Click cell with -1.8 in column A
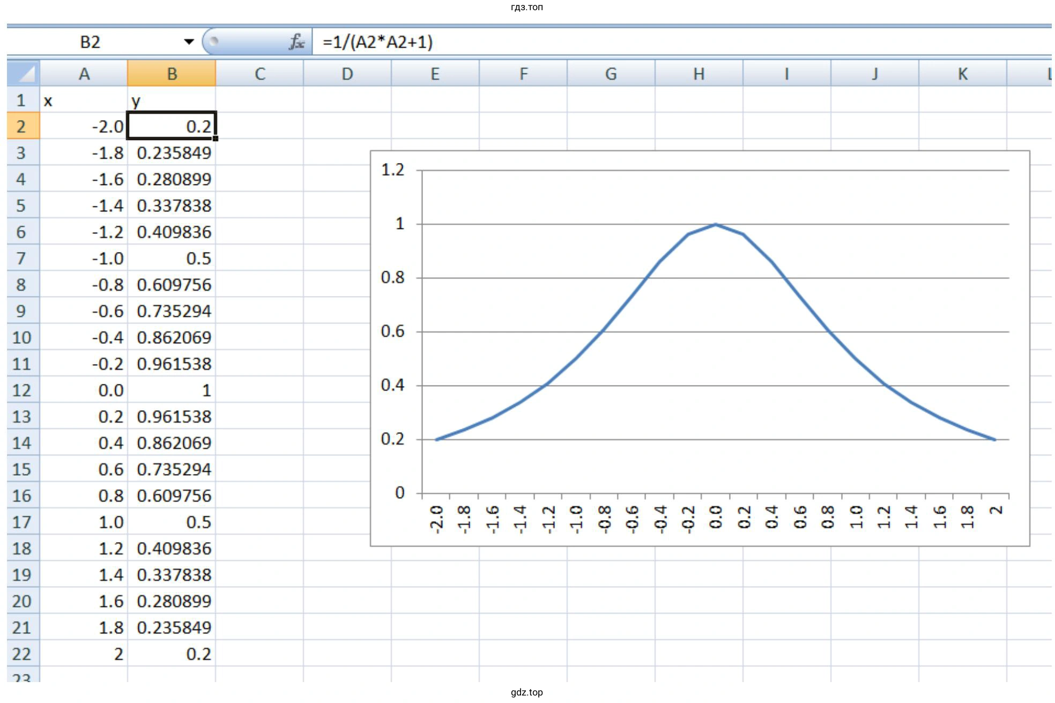 coord(84,152)
